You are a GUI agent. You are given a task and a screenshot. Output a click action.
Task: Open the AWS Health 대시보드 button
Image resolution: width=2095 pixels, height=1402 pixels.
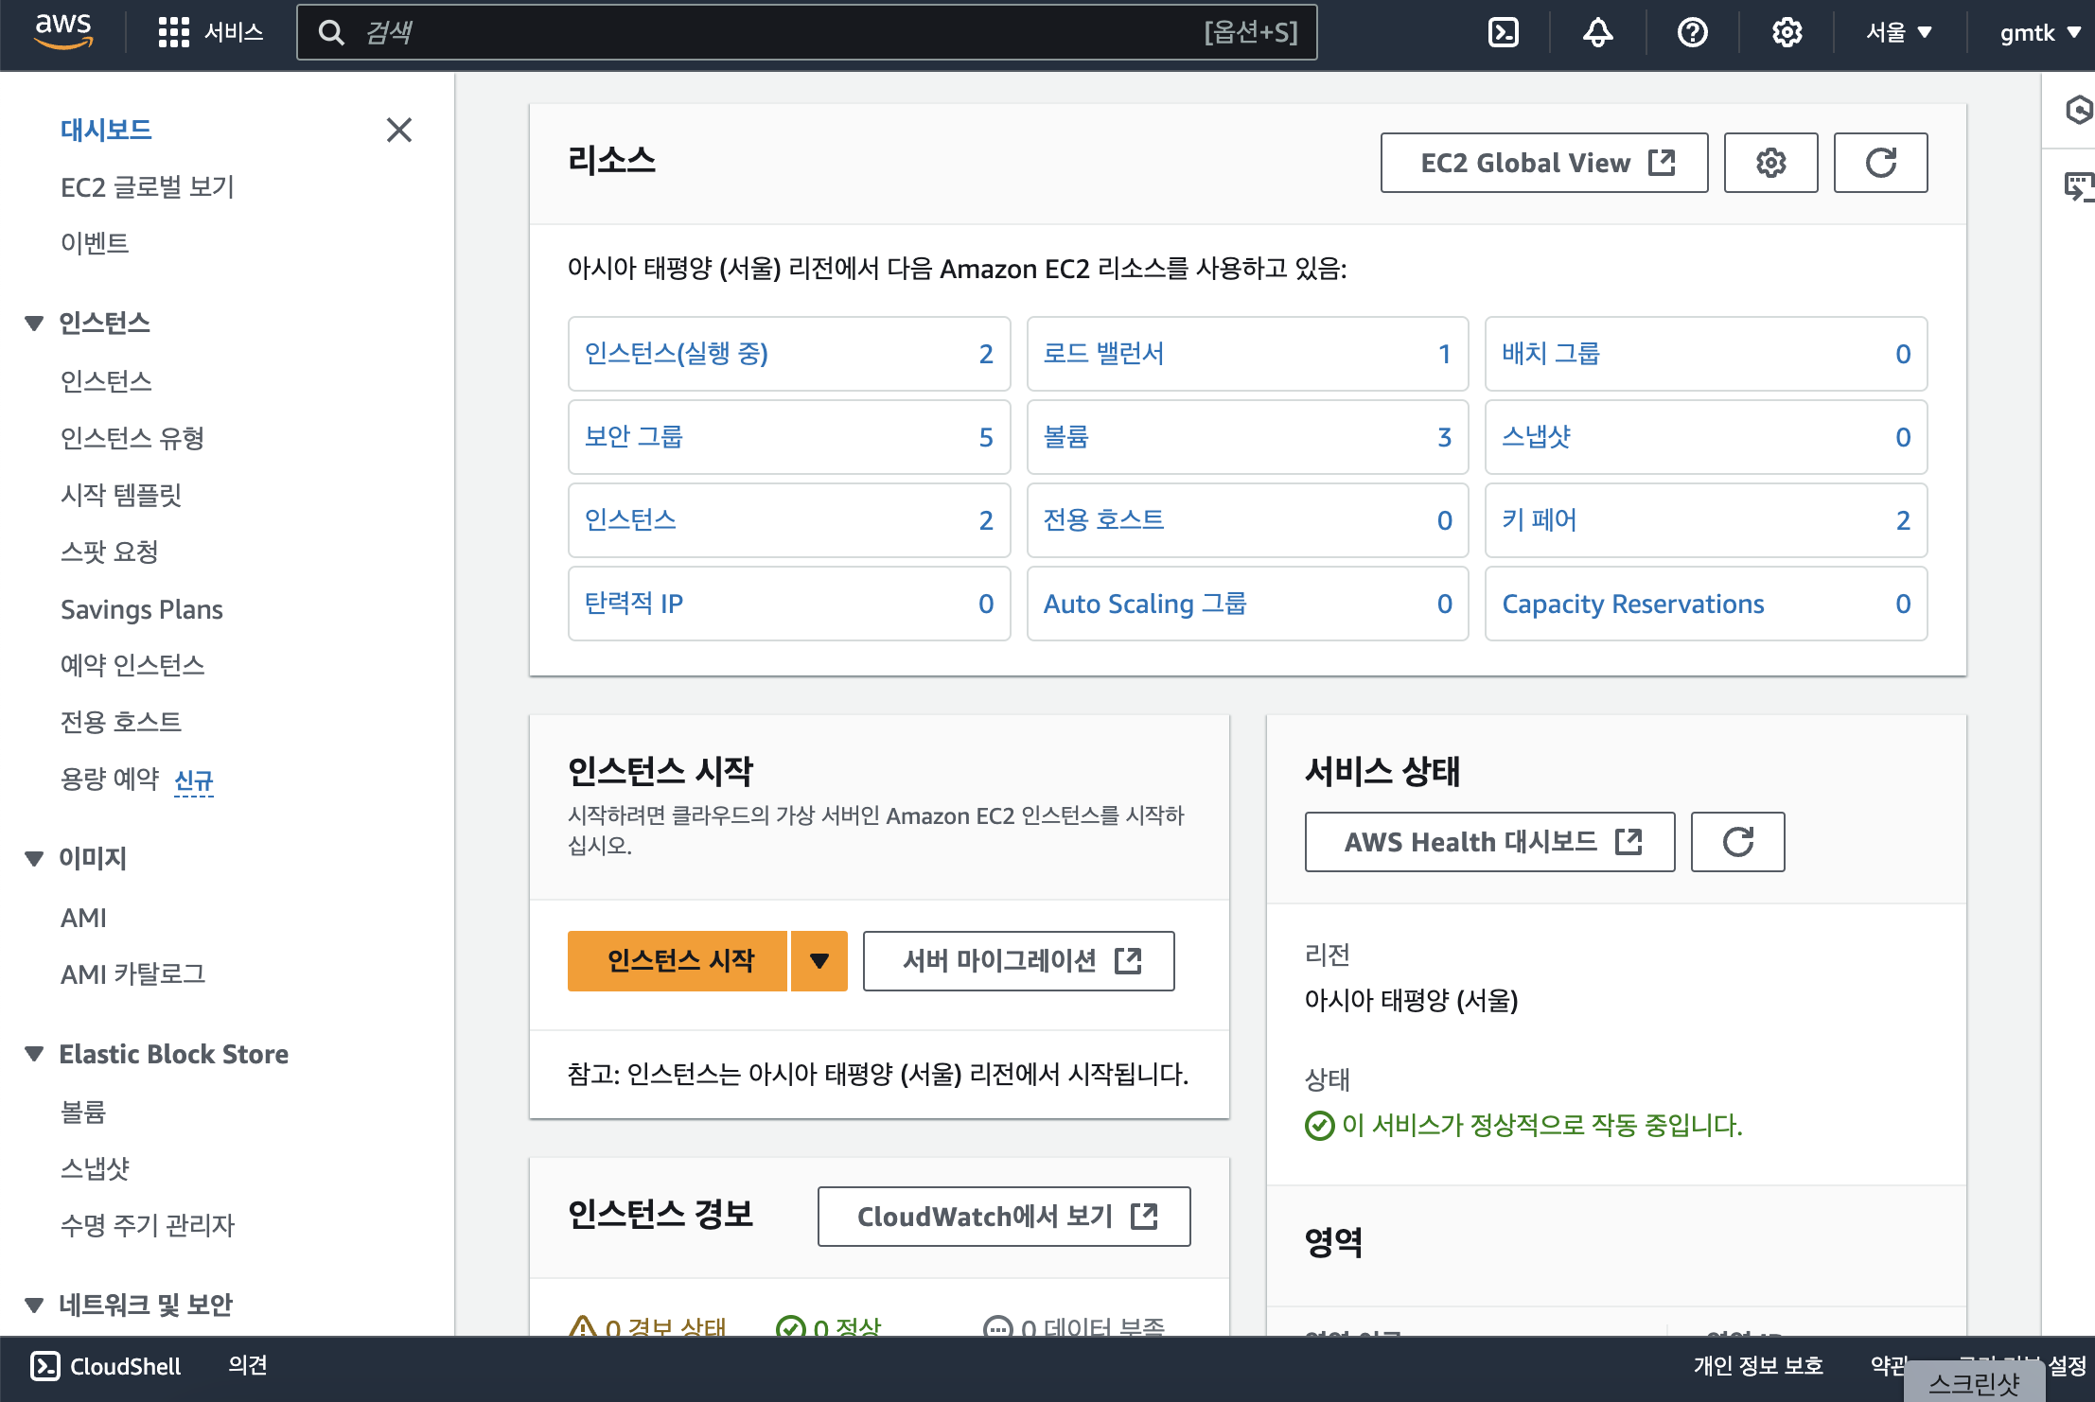pyautogui.click(x=1490, y=842)
